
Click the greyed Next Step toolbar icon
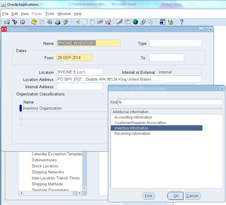(x=42, y=22)
